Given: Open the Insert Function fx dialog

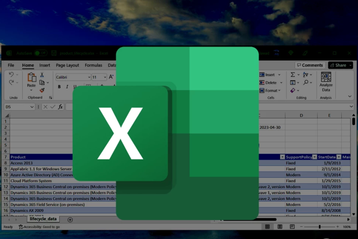Looking at the screenshot, I should point(60,107).
